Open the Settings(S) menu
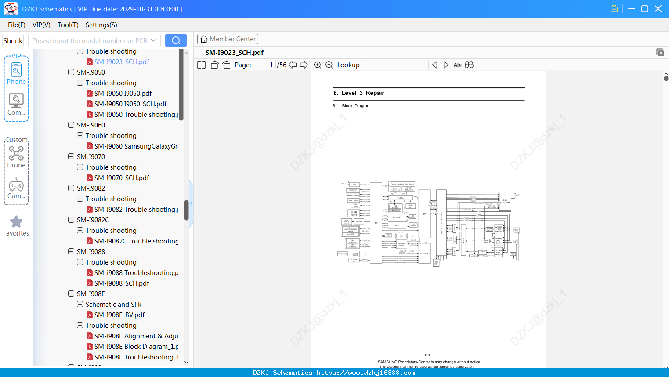Viewport: 669px width, 377px height. point(101,25)
